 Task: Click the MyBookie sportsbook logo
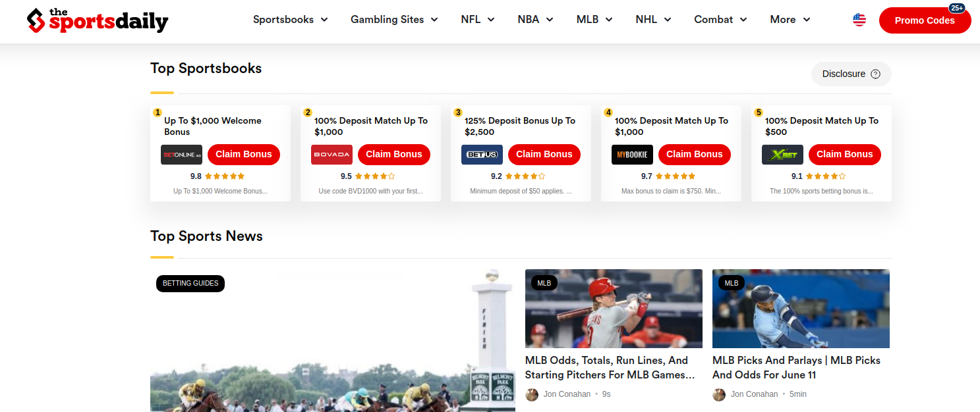point(632,155)
